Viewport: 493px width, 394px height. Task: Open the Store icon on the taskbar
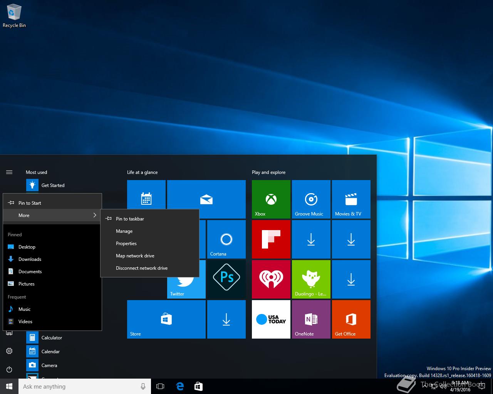coord(198,386)
